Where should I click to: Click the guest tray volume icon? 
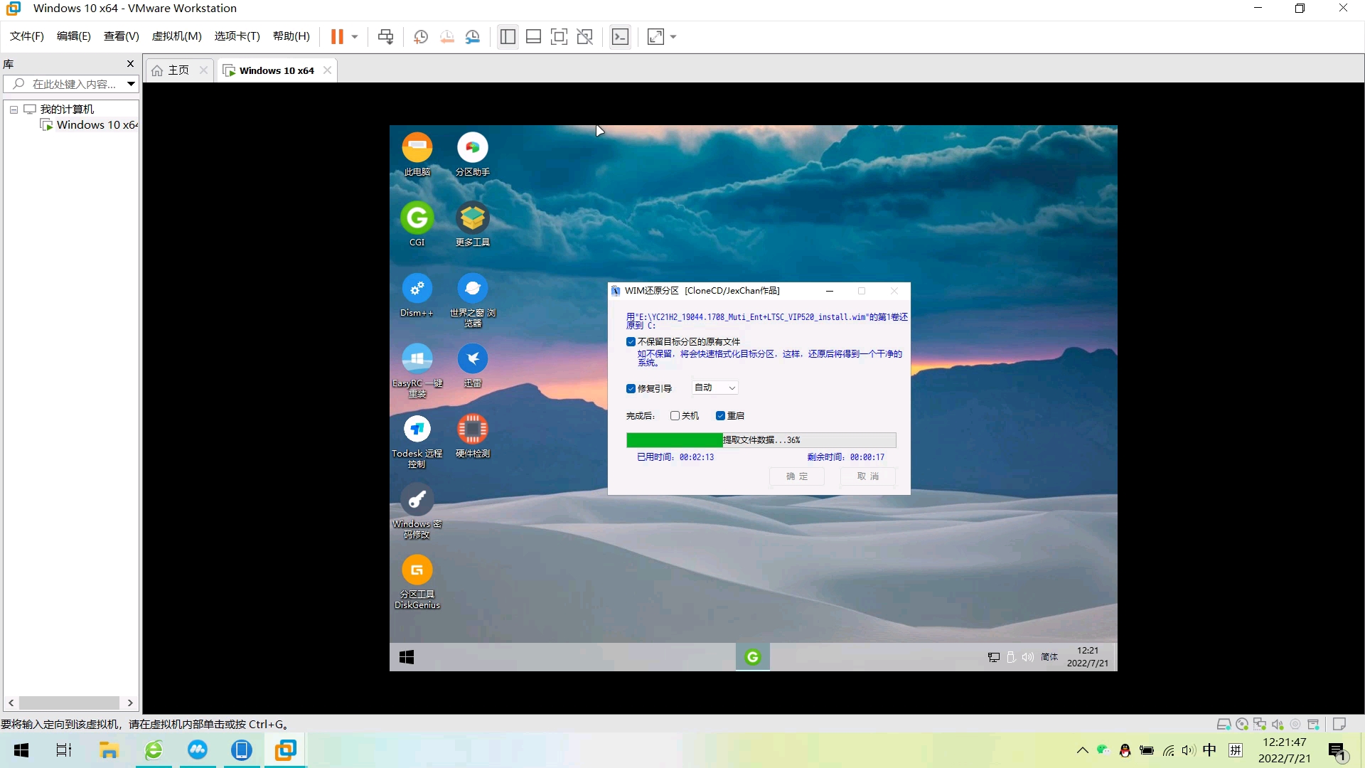[x=1028, y=657]
